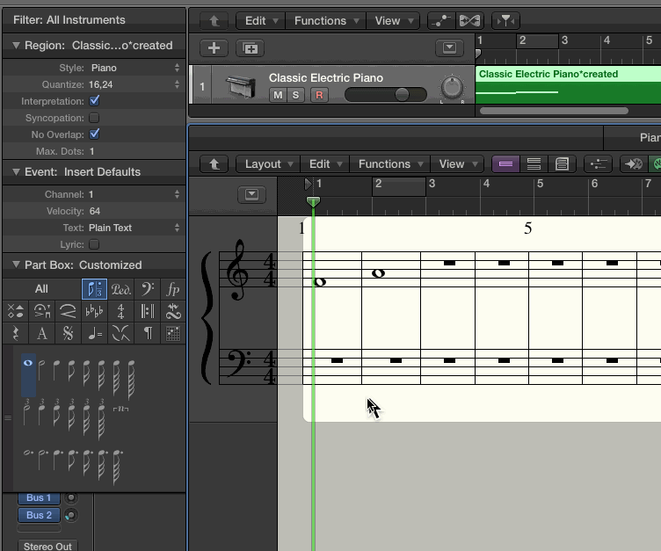Click the Bus 1 send button
This screenshot has width=661, height=551.
click(x=38, y=497)
